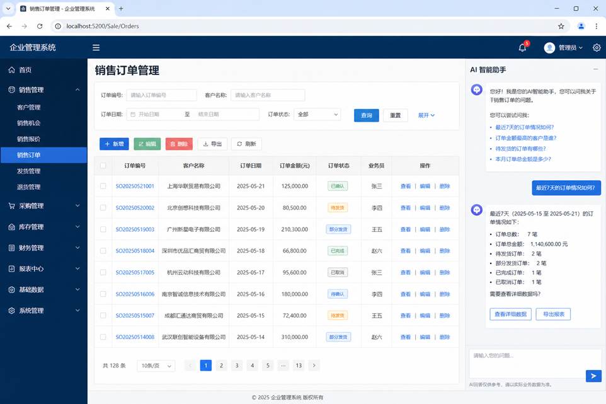The image size is (606, 404).
Task: Expand more filters with 展开
Action: click(426, 115)
